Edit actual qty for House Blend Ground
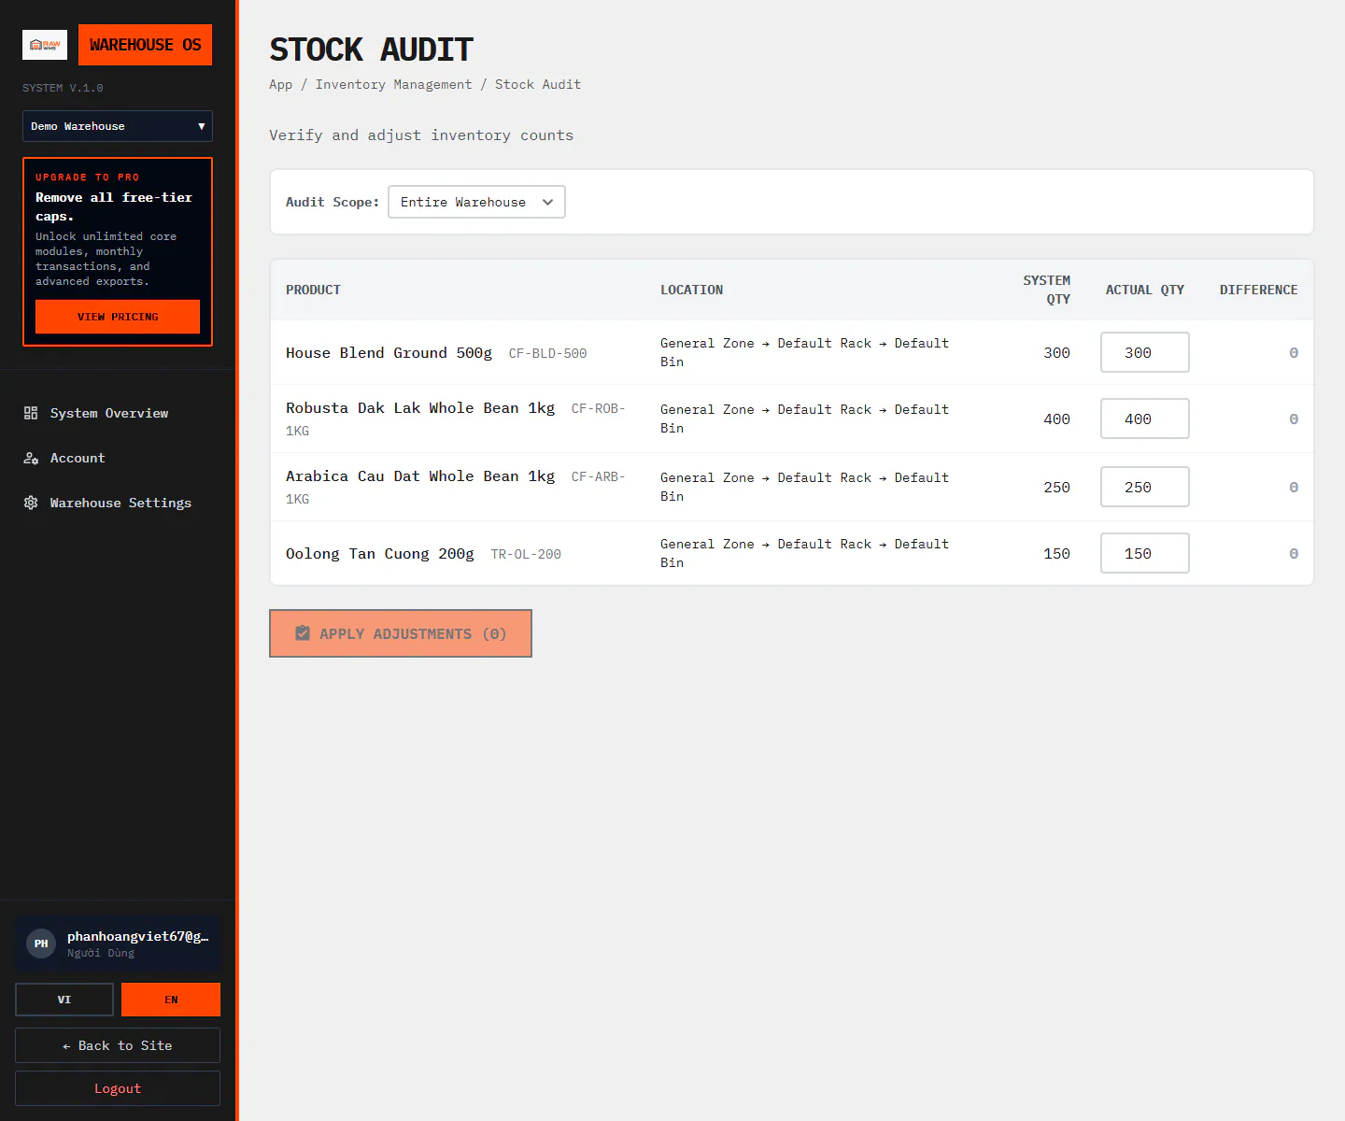Screen dimensions: 1345x1121 click(1145, 352)
